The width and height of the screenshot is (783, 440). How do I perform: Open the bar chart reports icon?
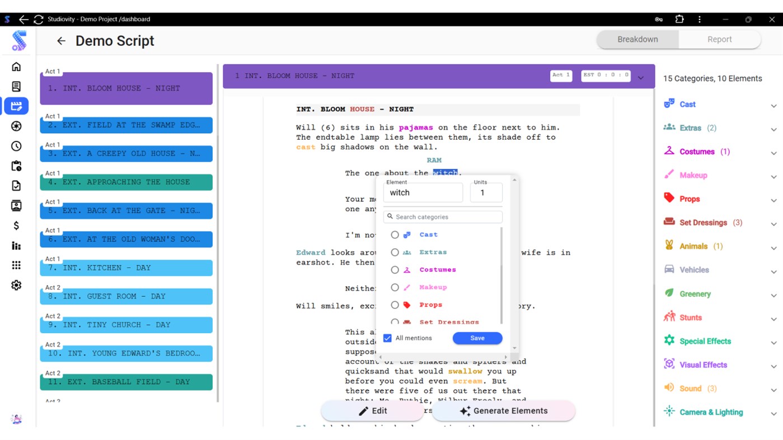click(16, 245)
